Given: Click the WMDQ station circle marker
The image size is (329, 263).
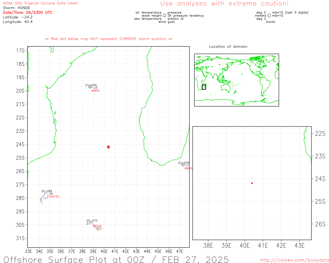Looking at the screenshot, I should [183, 164].
